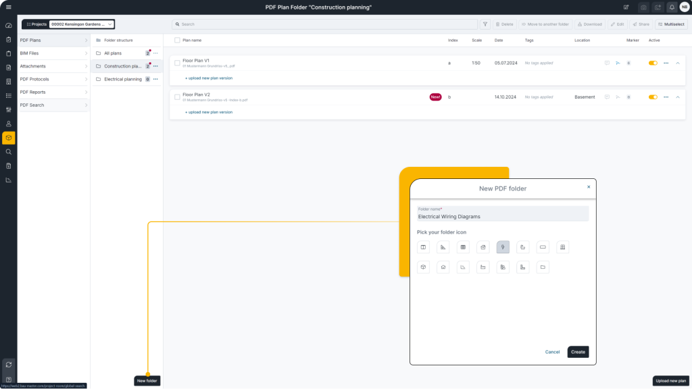Open the filter icon beside the search bar
Viewport: 692px width, 389px height.
485,24
